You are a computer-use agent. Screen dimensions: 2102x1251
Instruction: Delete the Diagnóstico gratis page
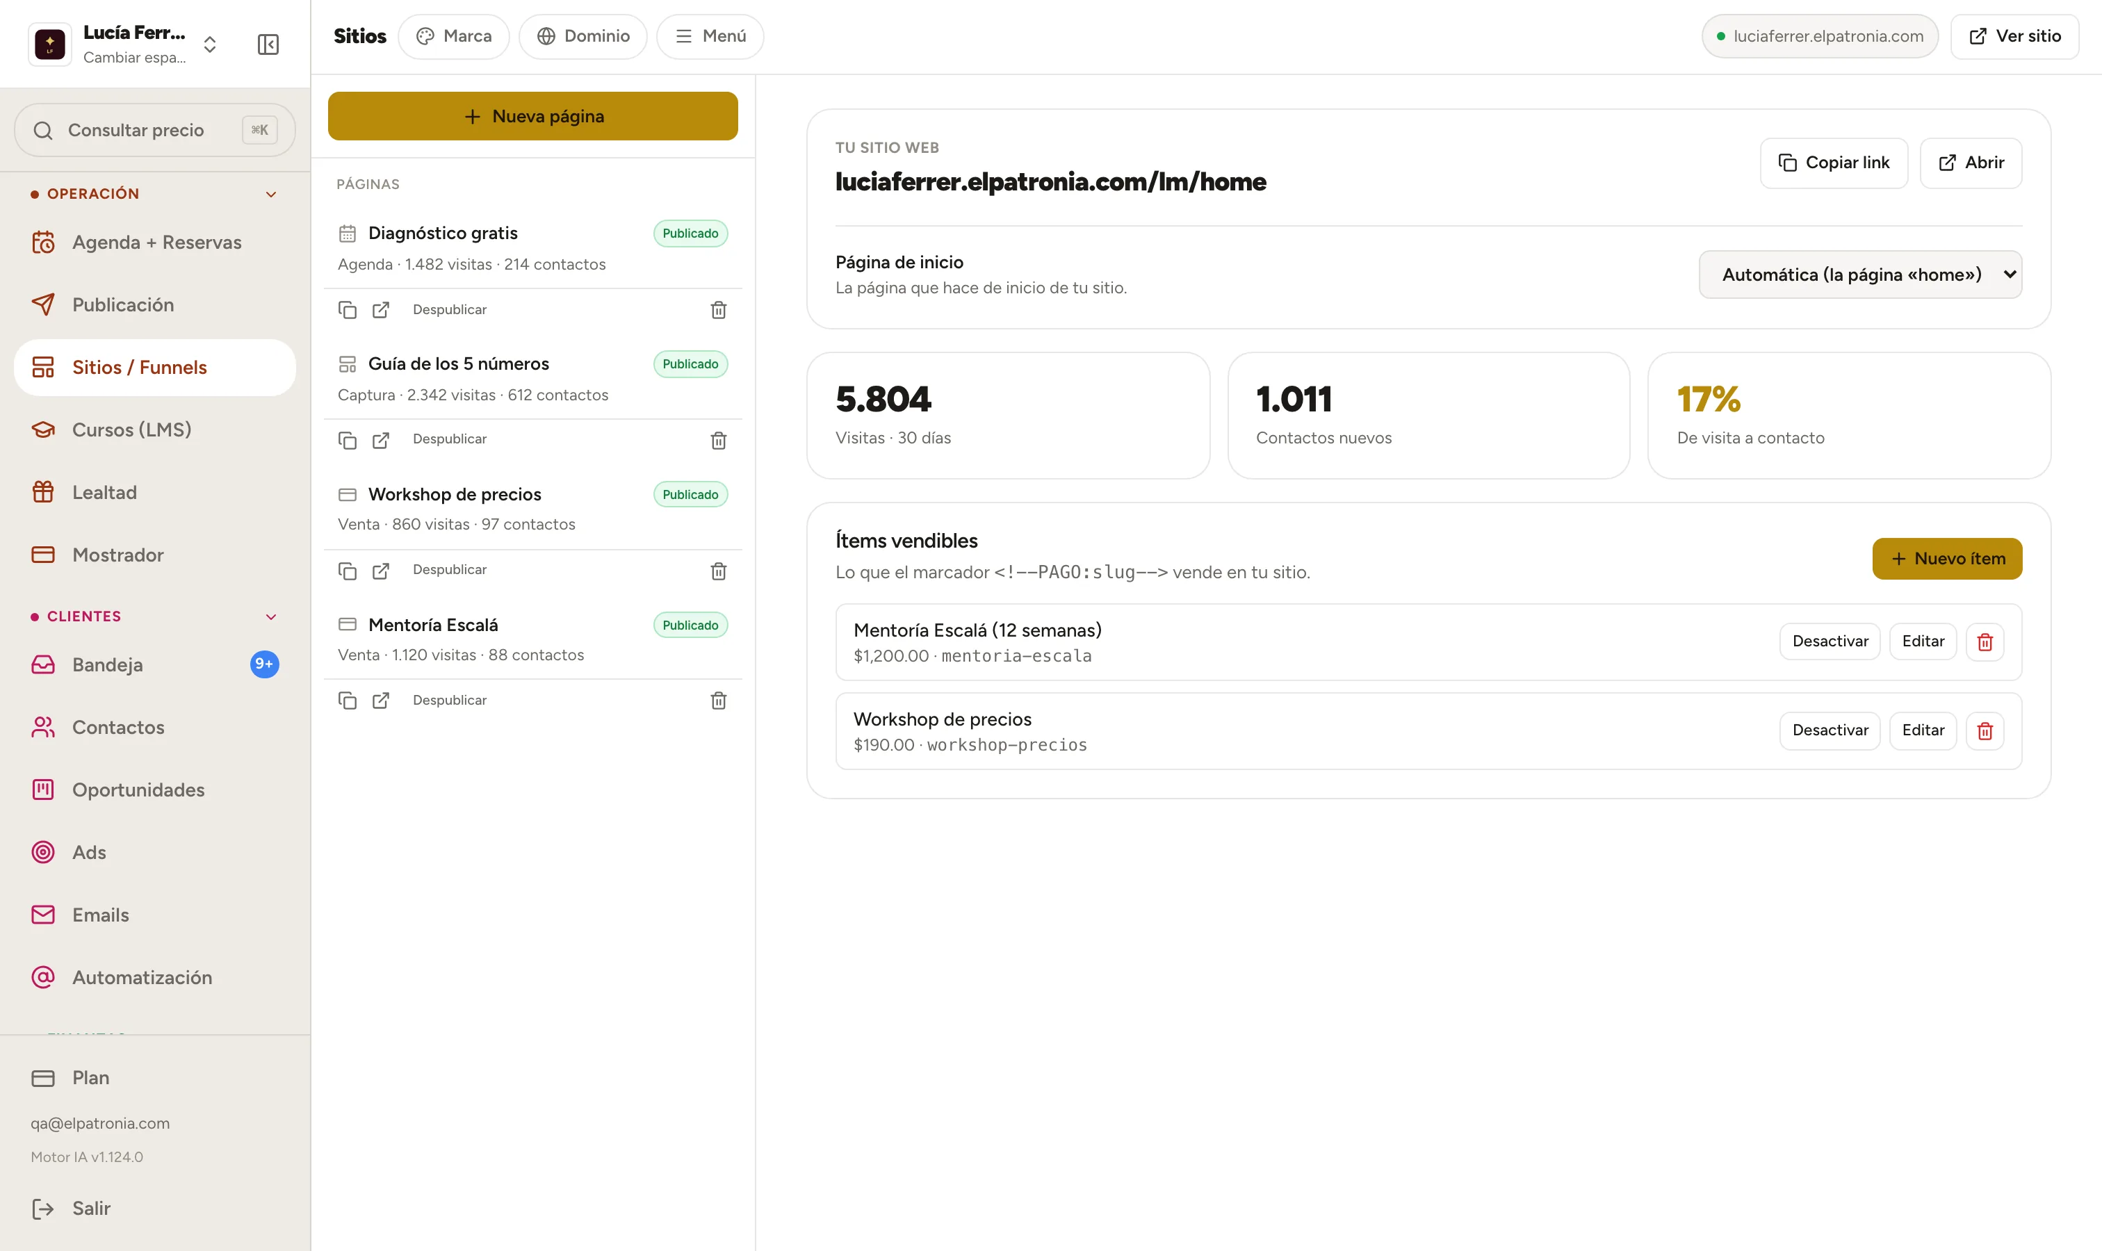[x=718, y=309]
